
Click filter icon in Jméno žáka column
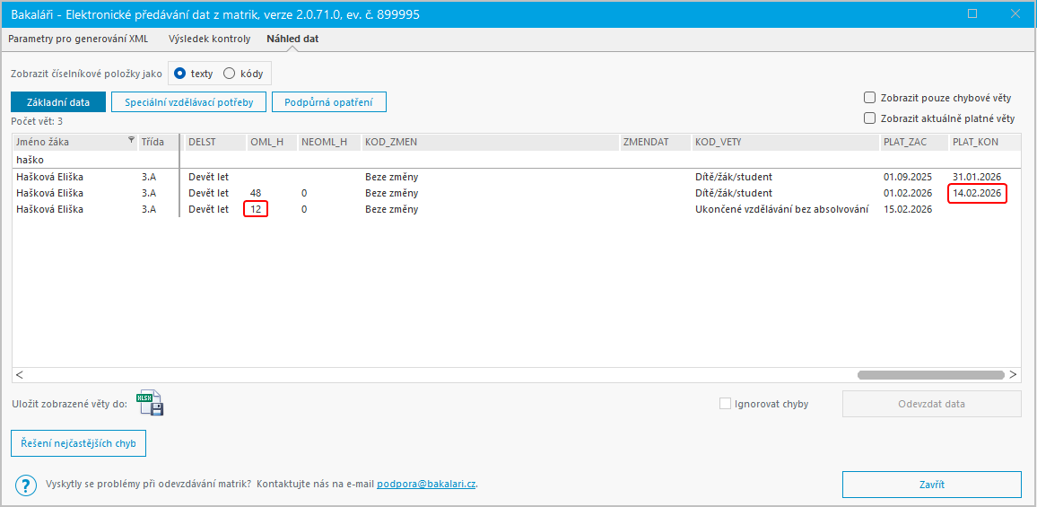pos(132,141)
